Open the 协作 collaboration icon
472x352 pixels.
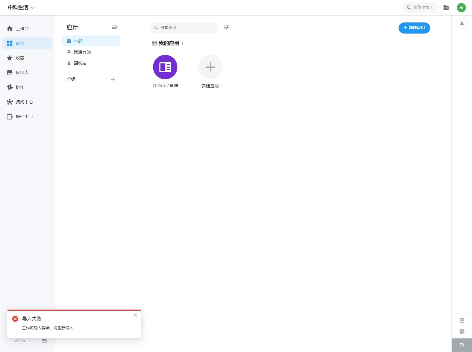click(x=10, y=87)
